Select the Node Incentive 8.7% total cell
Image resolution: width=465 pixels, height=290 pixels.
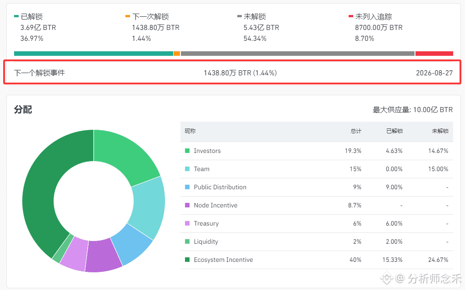pos(355,205)
